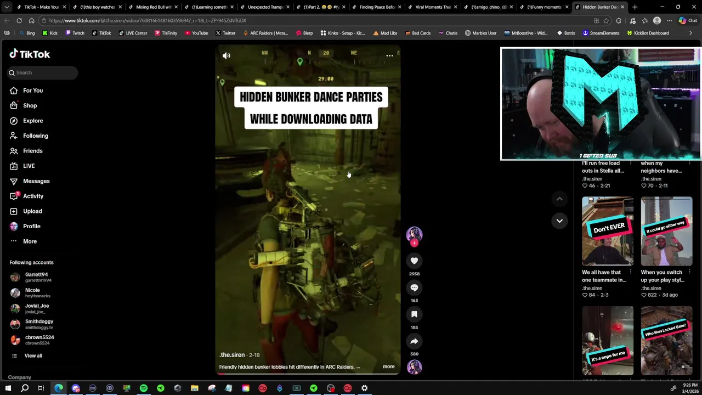Click the video playback progress bar
This screenshot has width=702, height=395.
tap(308, 374)
